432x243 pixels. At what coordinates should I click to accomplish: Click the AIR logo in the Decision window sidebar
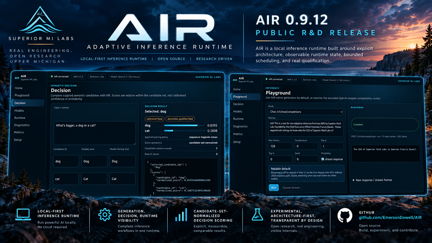coord(17,78)
